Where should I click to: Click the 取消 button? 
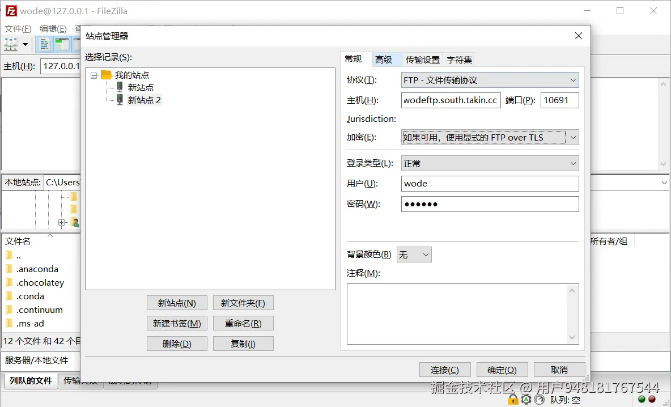pyautogui.click(x=559, y=370)
